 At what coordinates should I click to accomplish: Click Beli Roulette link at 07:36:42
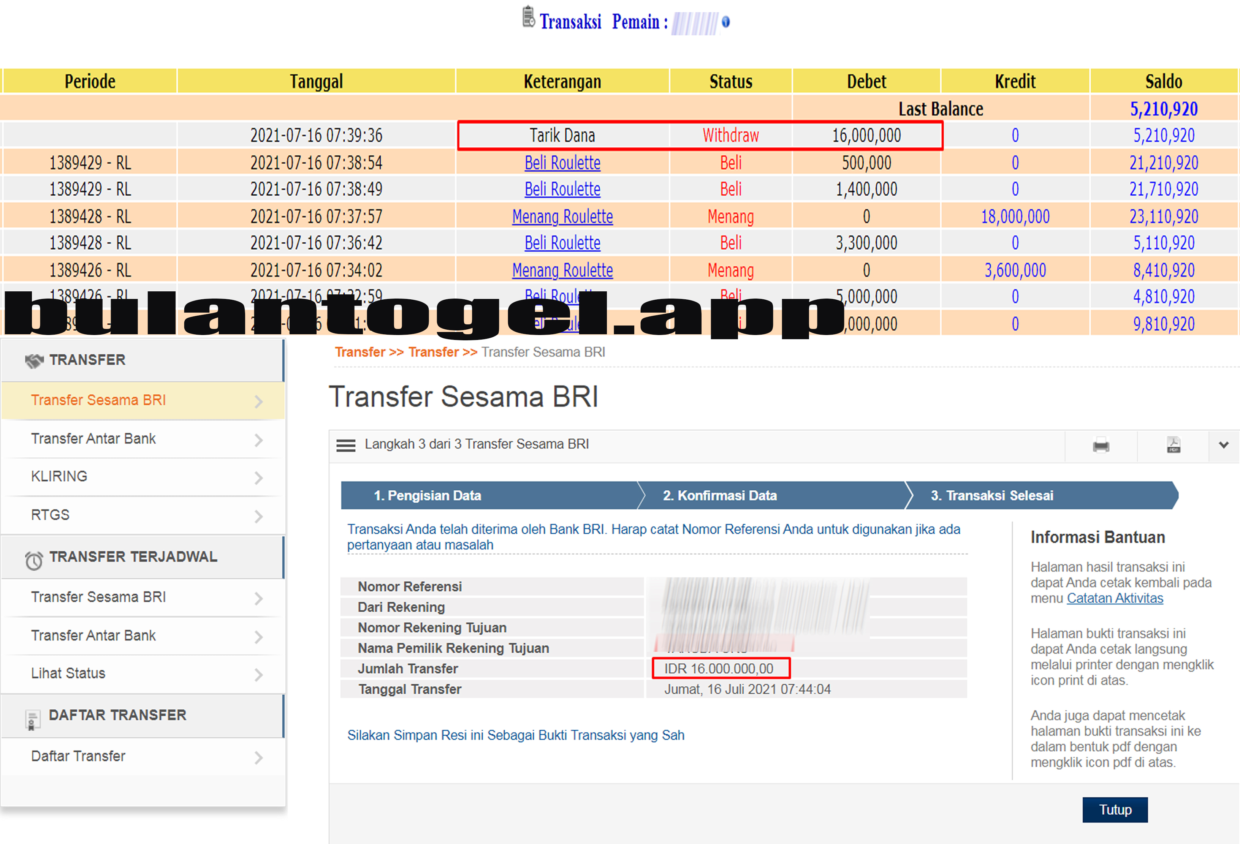tap(562, 243)
